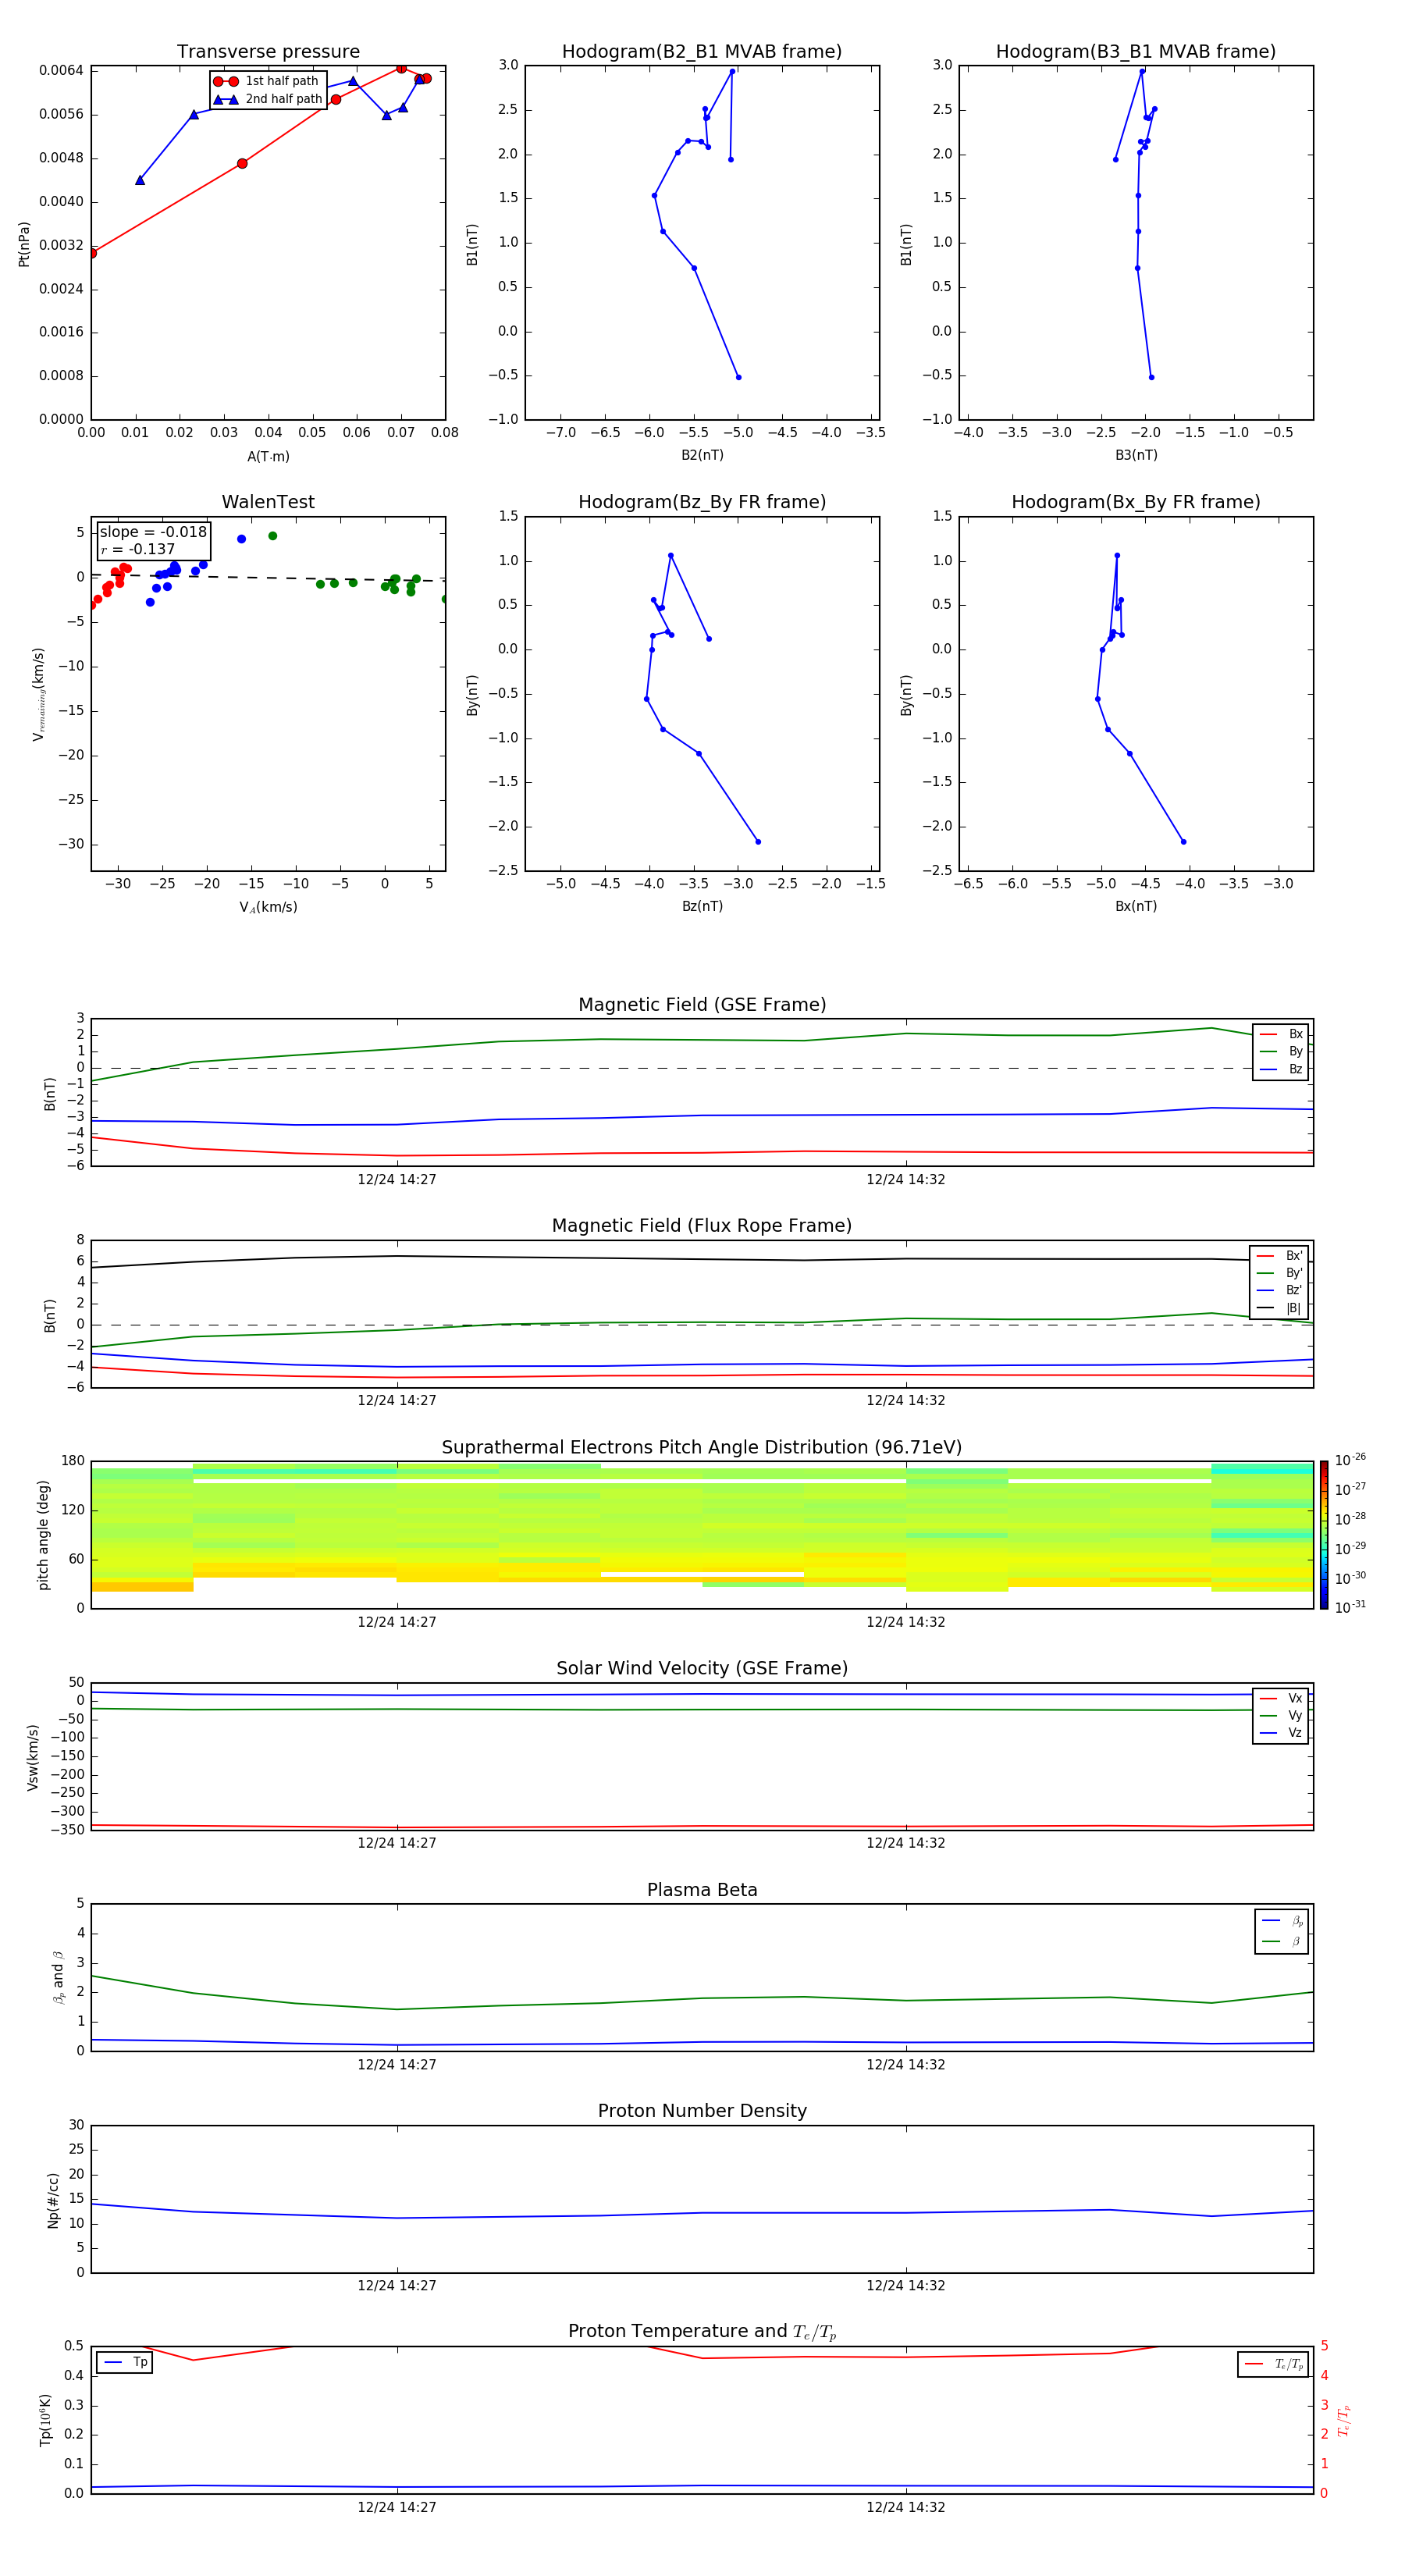Click the 'pitch angle (deg)' axis label
1405x2576 pixels.
(x=43, y=1535)
